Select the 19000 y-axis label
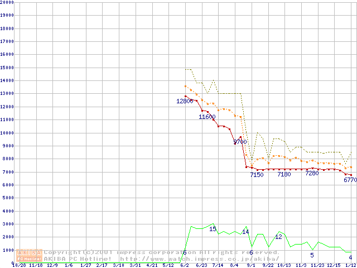Viewport: 357px width, 268px height. coord(7,15)
